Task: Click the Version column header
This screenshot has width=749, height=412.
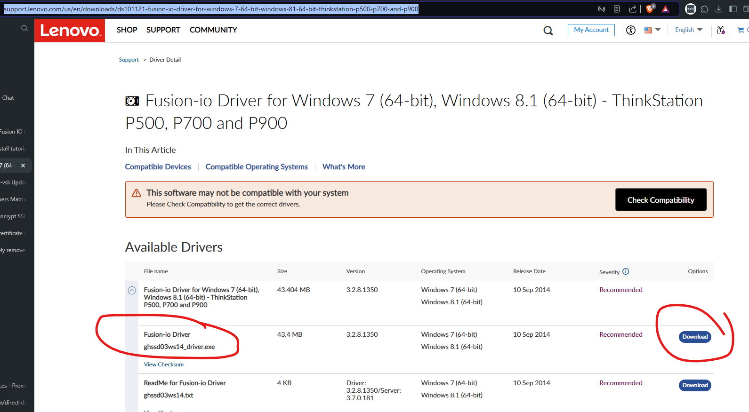Action: (x=355, y=271)
